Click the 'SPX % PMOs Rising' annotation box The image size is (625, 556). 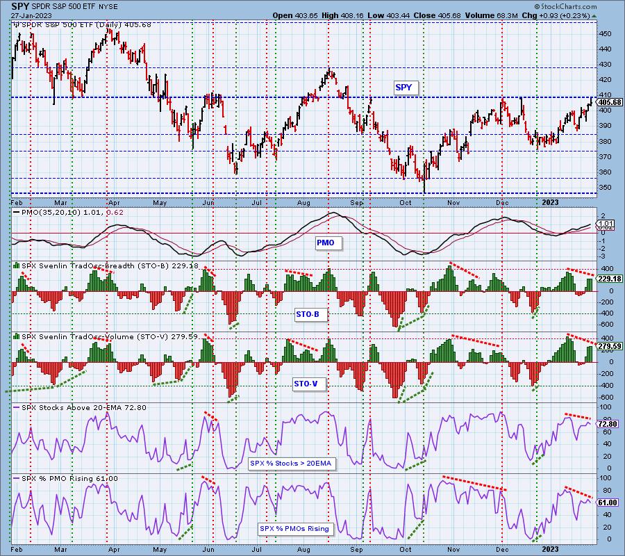click(x=294, y=528)
